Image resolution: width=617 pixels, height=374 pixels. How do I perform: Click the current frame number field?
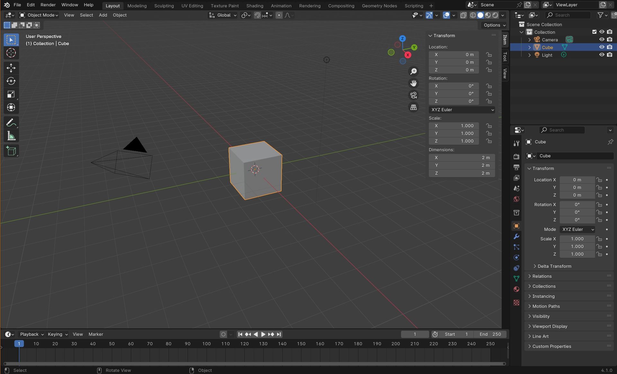[415, 335]
